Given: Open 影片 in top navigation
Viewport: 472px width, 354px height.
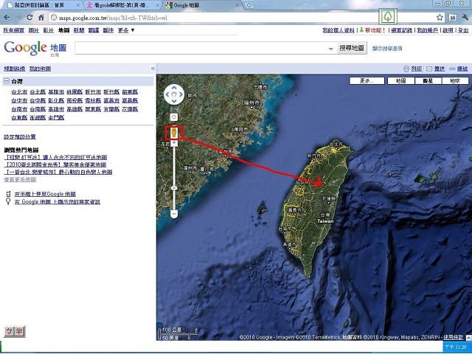Looking at the screenshot, I should (x=49, y=30).
